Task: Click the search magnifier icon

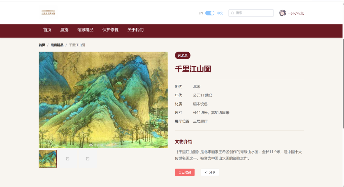Action: click(x=232, y=13)
